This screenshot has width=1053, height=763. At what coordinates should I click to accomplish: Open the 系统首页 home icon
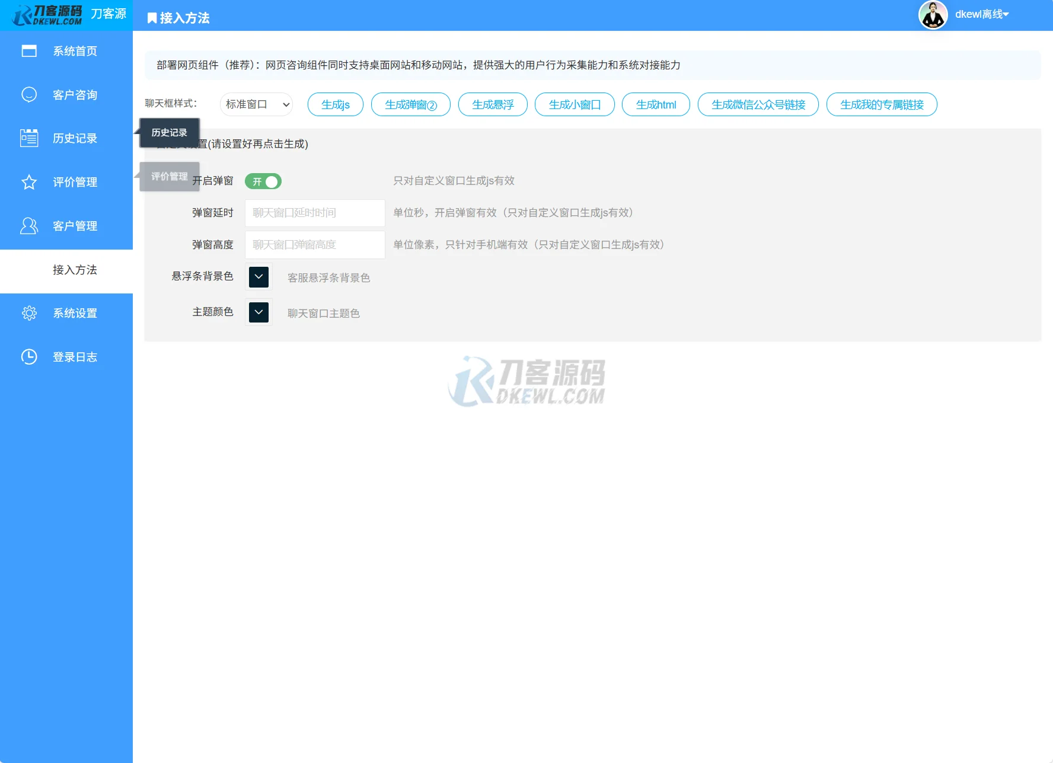click(29, 51)
